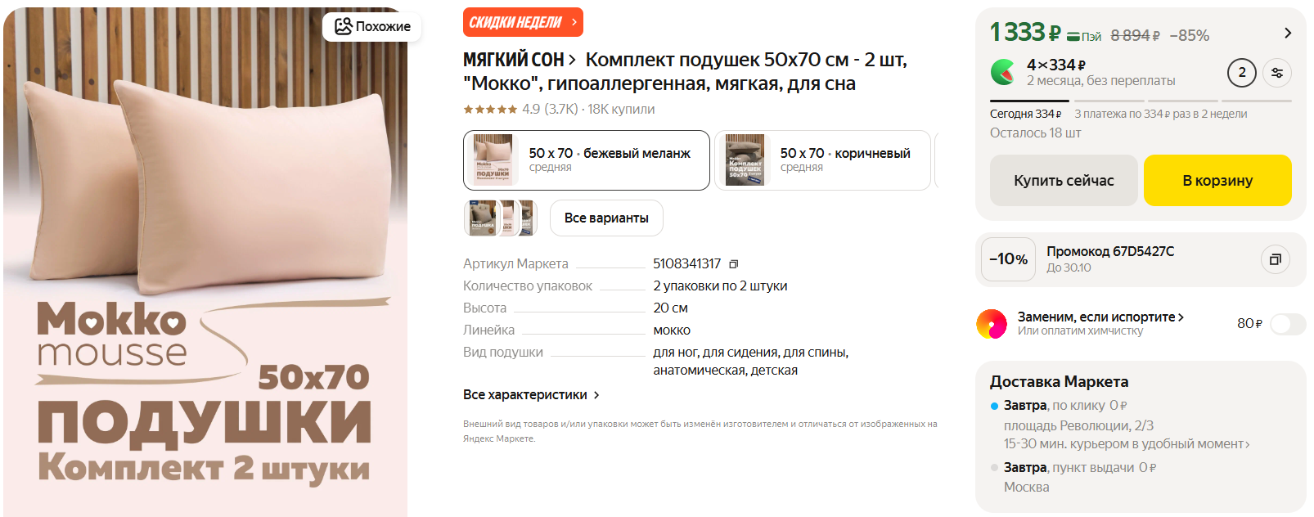Choose 50 x 70 коричневый variant
The image size is (1314, 517).
(x=822, y=160)
